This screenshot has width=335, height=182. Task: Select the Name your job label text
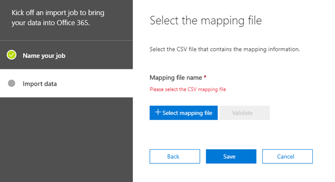pyautogui.click(x=44, y=56)
